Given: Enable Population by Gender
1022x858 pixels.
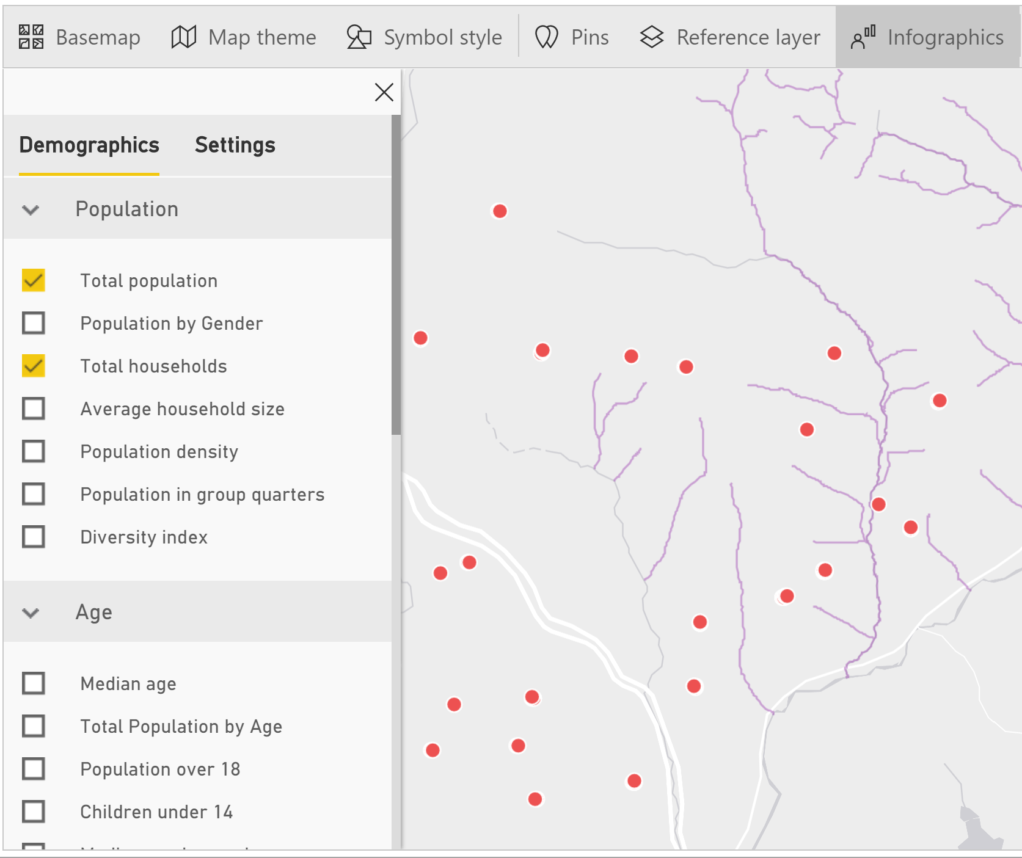Looking at the screenshot, I should click(x=34, y=323).
